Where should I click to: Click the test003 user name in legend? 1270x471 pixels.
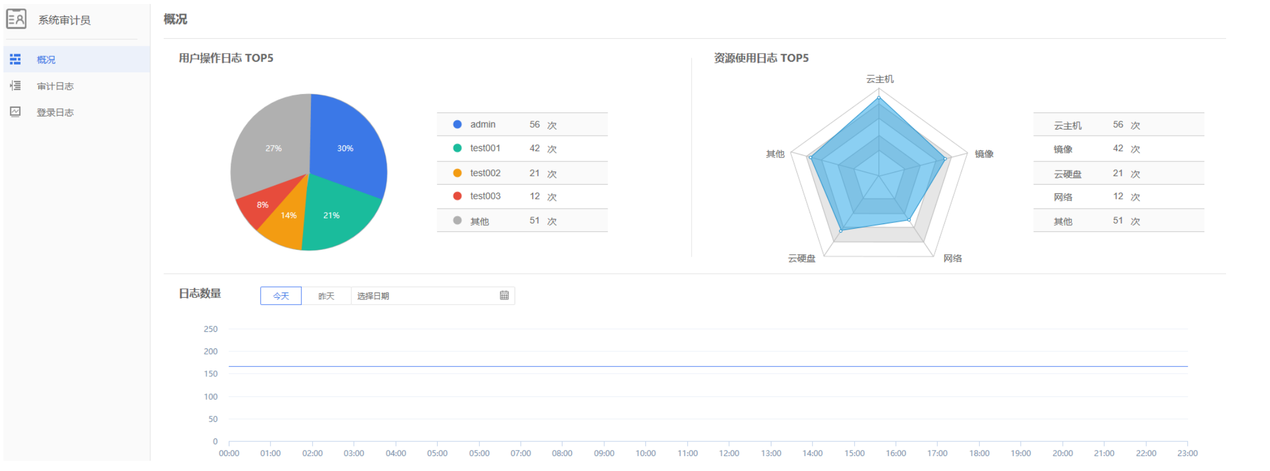tap(486, 196)
